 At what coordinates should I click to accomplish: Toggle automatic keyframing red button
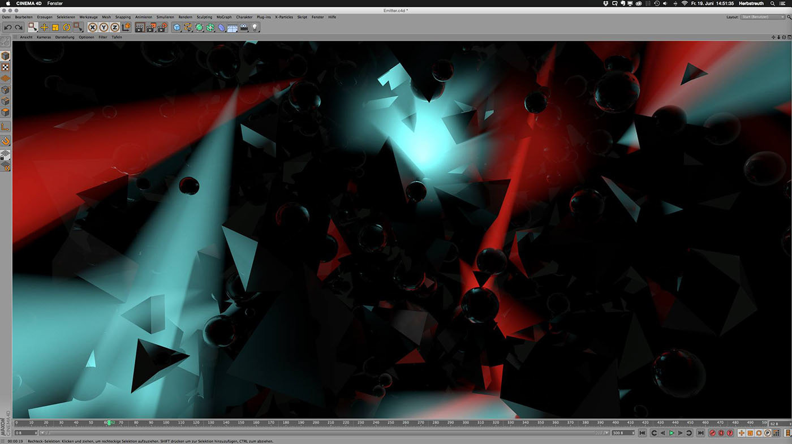(721, 433)
